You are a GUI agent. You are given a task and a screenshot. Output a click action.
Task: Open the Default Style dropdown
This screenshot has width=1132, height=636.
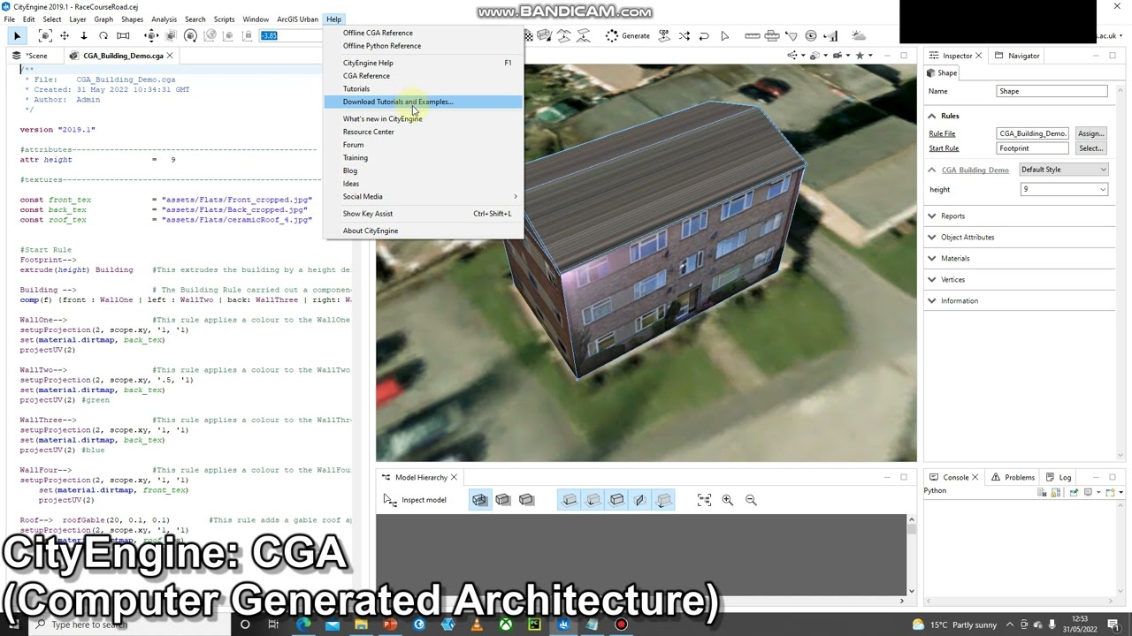pyautogui.click(x=1063, y=170)
